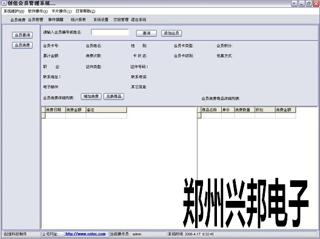The width and height of the screenshot is (320, 239).
Task: Select 会员消费 in the toolbar
Action: [18, 20]
